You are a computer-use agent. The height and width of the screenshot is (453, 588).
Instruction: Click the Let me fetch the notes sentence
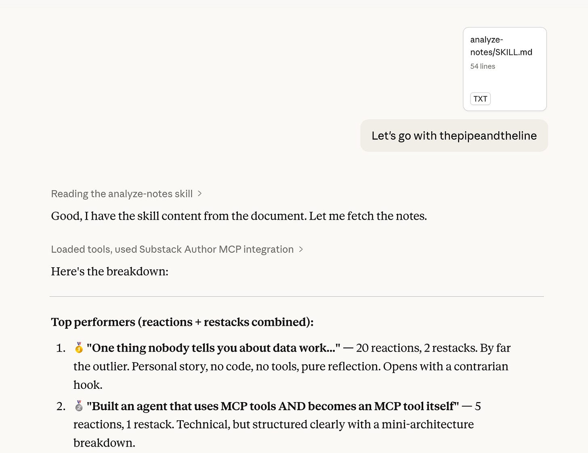coord(368,216)
